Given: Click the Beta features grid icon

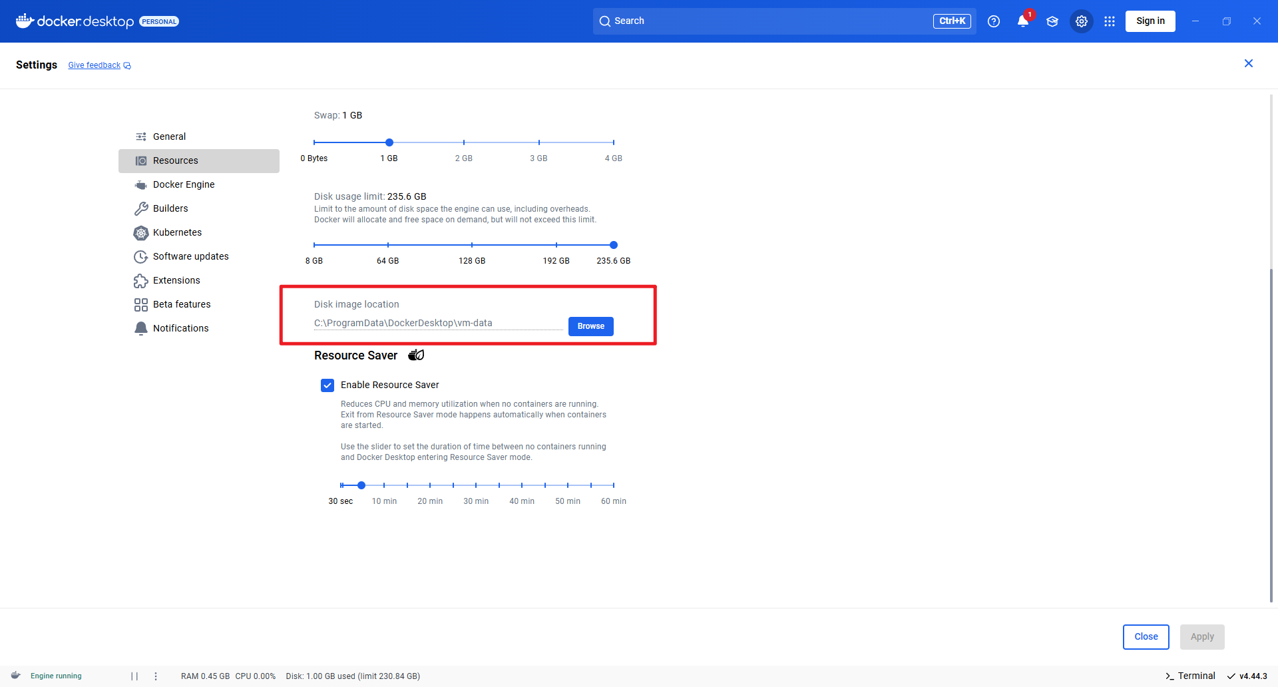Looking at the screenshot, I should tap(141, 304).
